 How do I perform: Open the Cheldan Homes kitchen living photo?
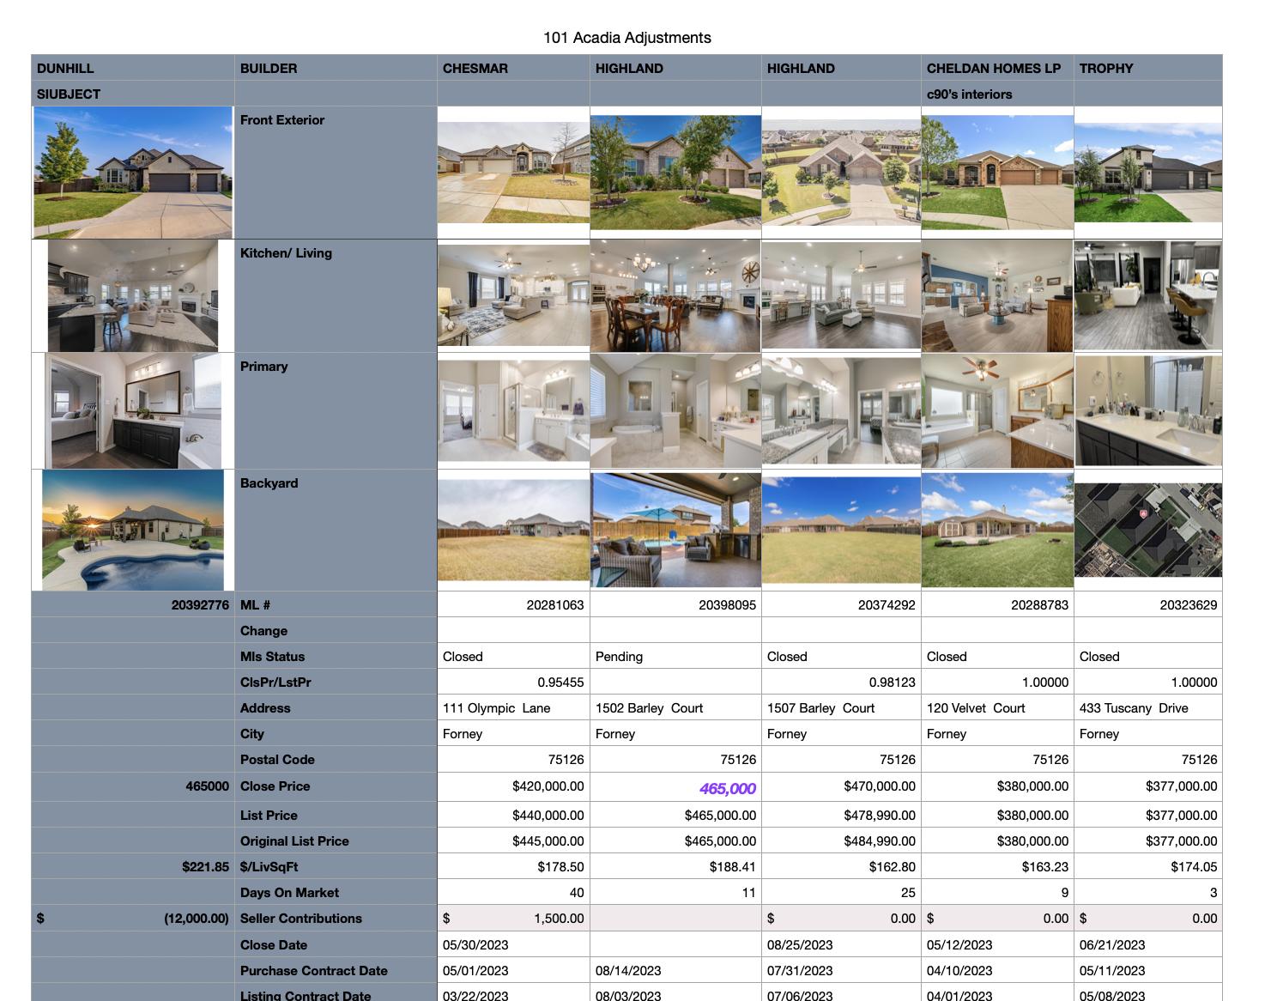tap(997, 296)
